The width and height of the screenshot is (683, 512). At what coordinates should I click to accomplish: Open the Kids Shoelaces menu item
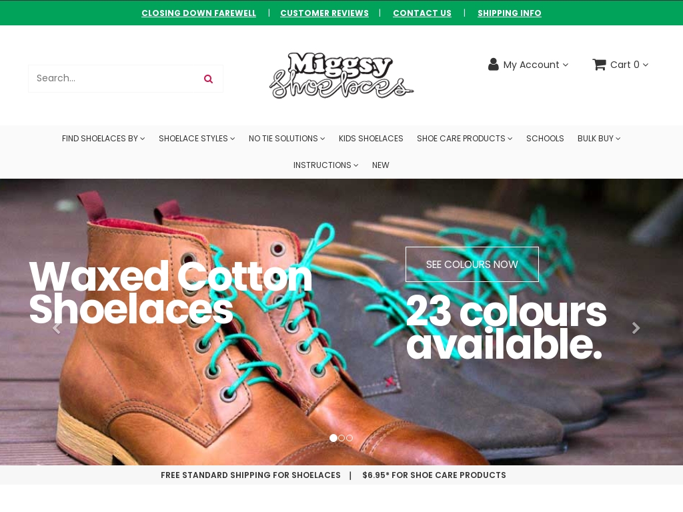371,139
